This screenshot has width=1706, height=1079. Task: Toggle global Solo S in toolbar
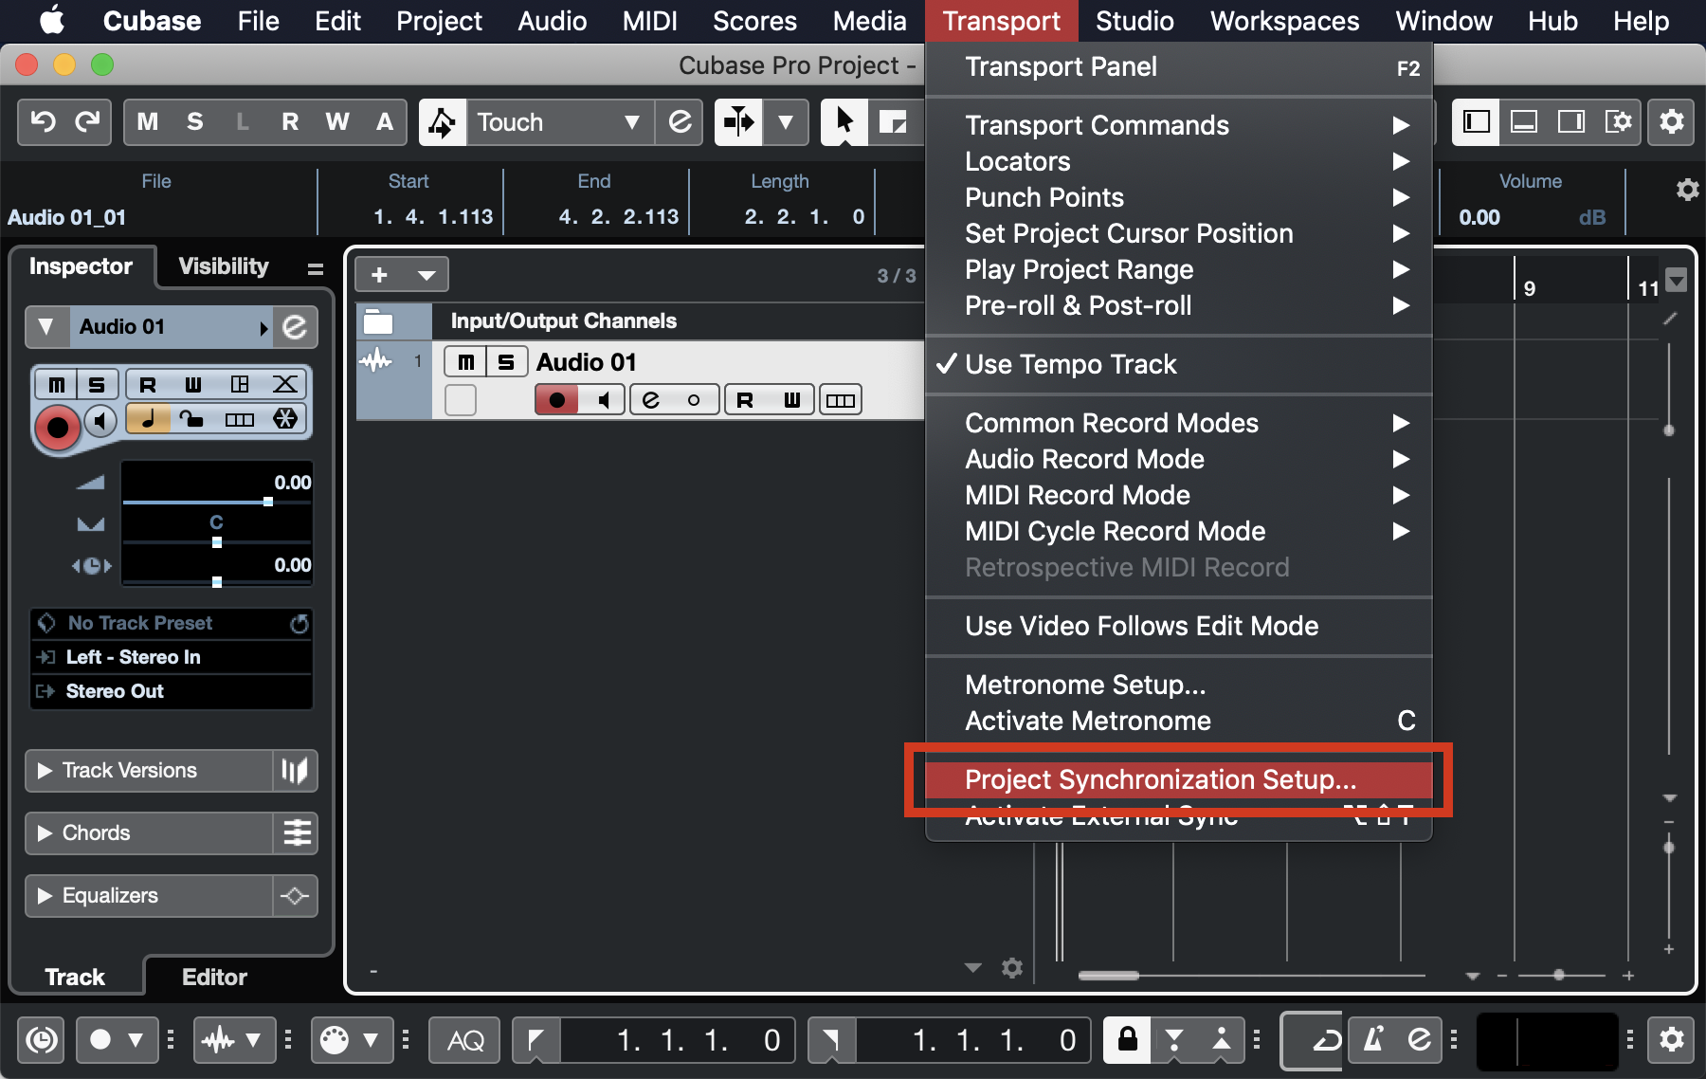click(x=195, y=122)
